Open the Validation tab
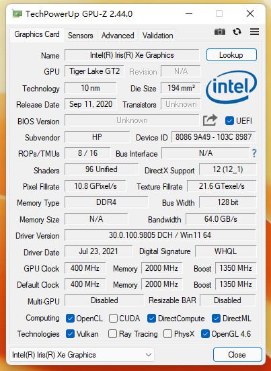The height and width of the screenshot is (371, 271). 157,36
